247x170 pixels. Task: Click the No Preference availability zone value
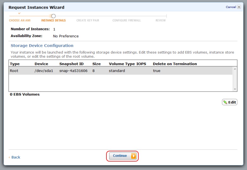click(66, 36)
